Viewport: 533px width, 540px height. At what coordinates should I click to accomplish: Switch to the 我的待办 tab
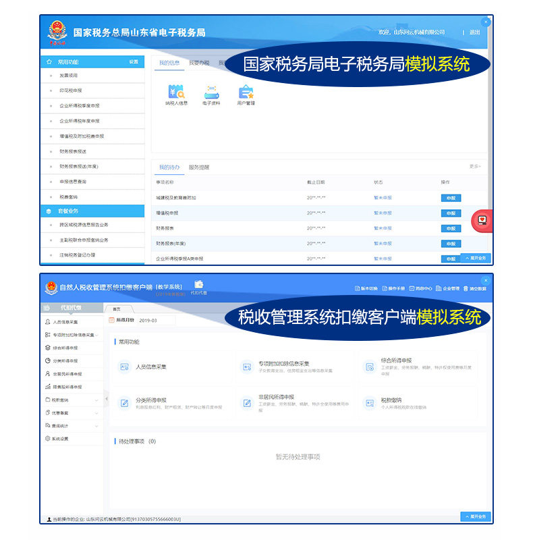point(169,167)
